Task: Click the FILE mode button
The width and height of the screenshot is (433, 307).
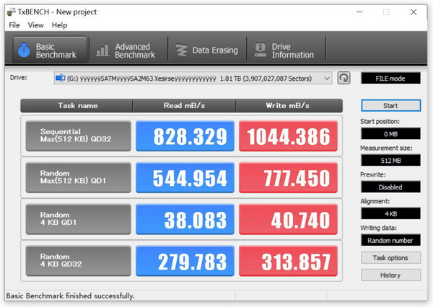Action: click(390, 79)
